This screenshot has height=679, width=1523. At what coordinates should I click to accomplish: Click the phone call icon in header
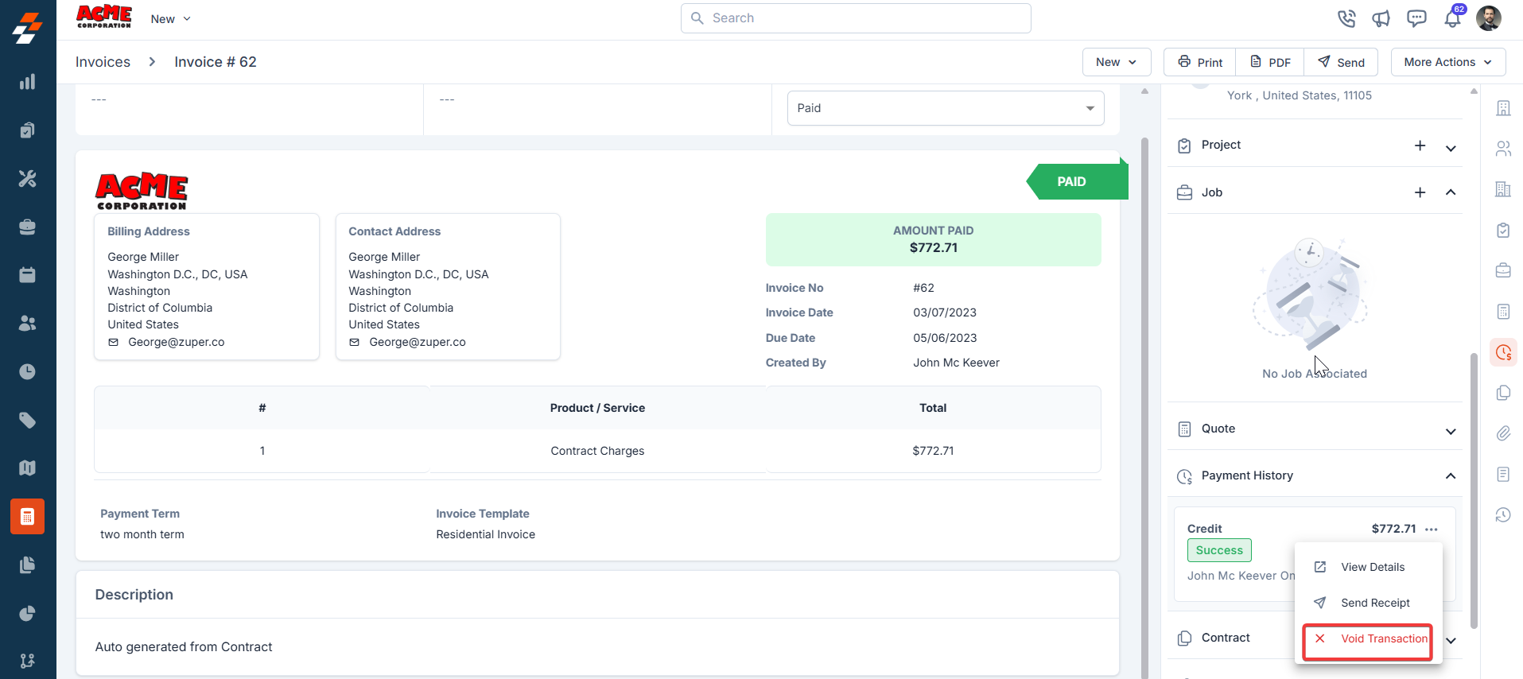tap(1346, 18)
